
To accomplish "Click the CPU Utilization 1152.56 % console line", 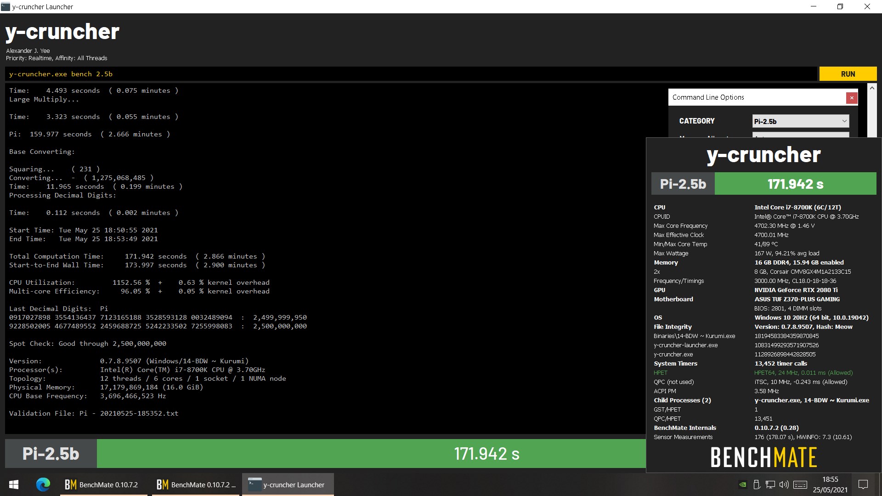I will coord(139,282).
